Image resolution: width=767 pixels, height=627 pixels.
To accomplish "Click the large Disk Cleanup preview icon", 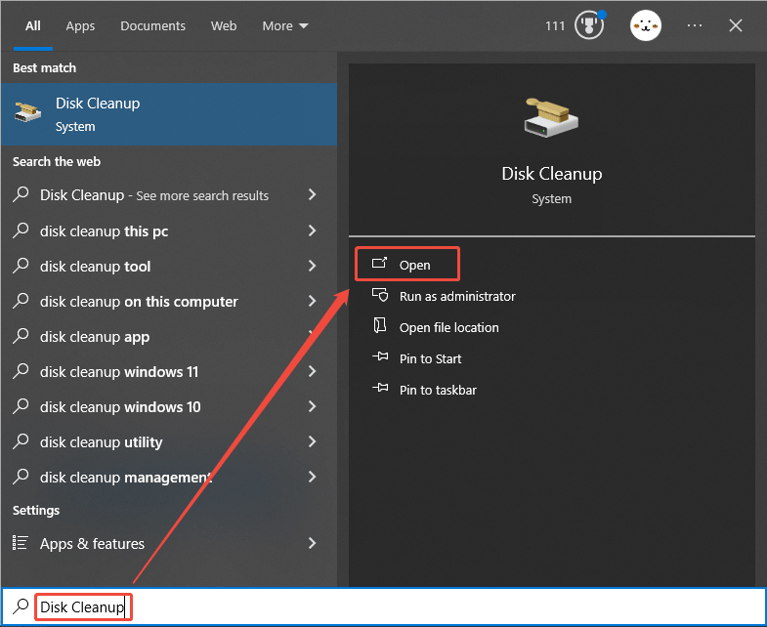I will coord(551,117).
